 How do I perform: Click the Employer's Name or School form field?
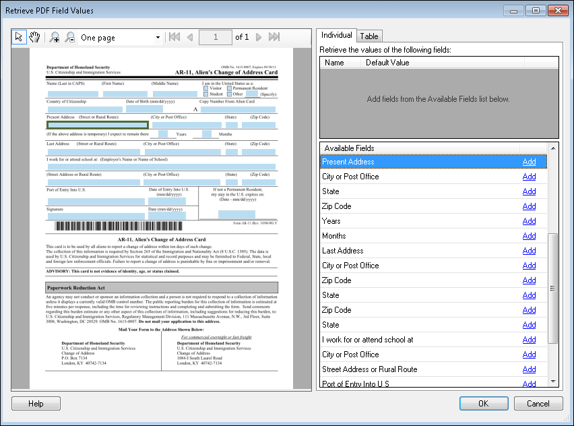coord(162,166)
